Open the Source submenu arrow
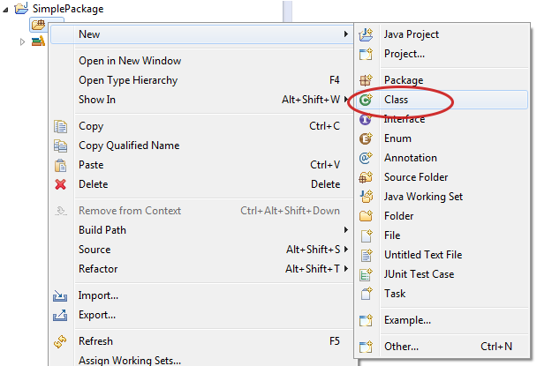537x366 pixels. (x=346, y=250)
